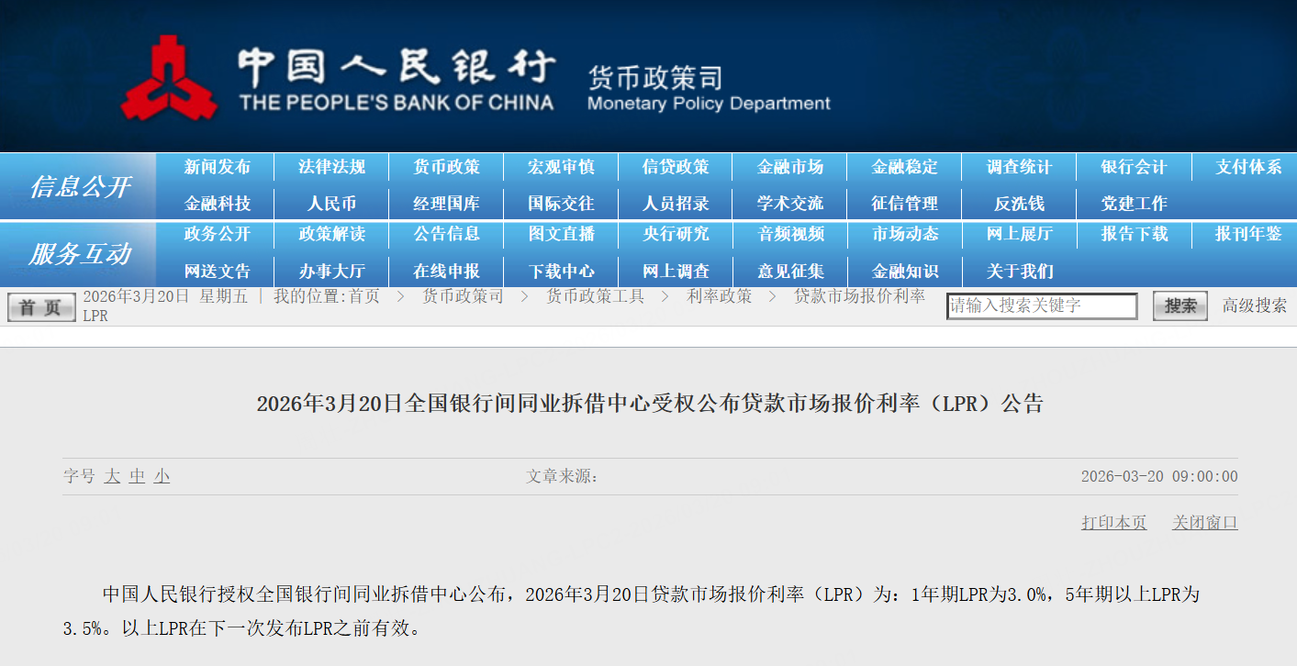This screenshot has width=1297, height=666.
Task: Open 公告信息 page
Action: 446,234
